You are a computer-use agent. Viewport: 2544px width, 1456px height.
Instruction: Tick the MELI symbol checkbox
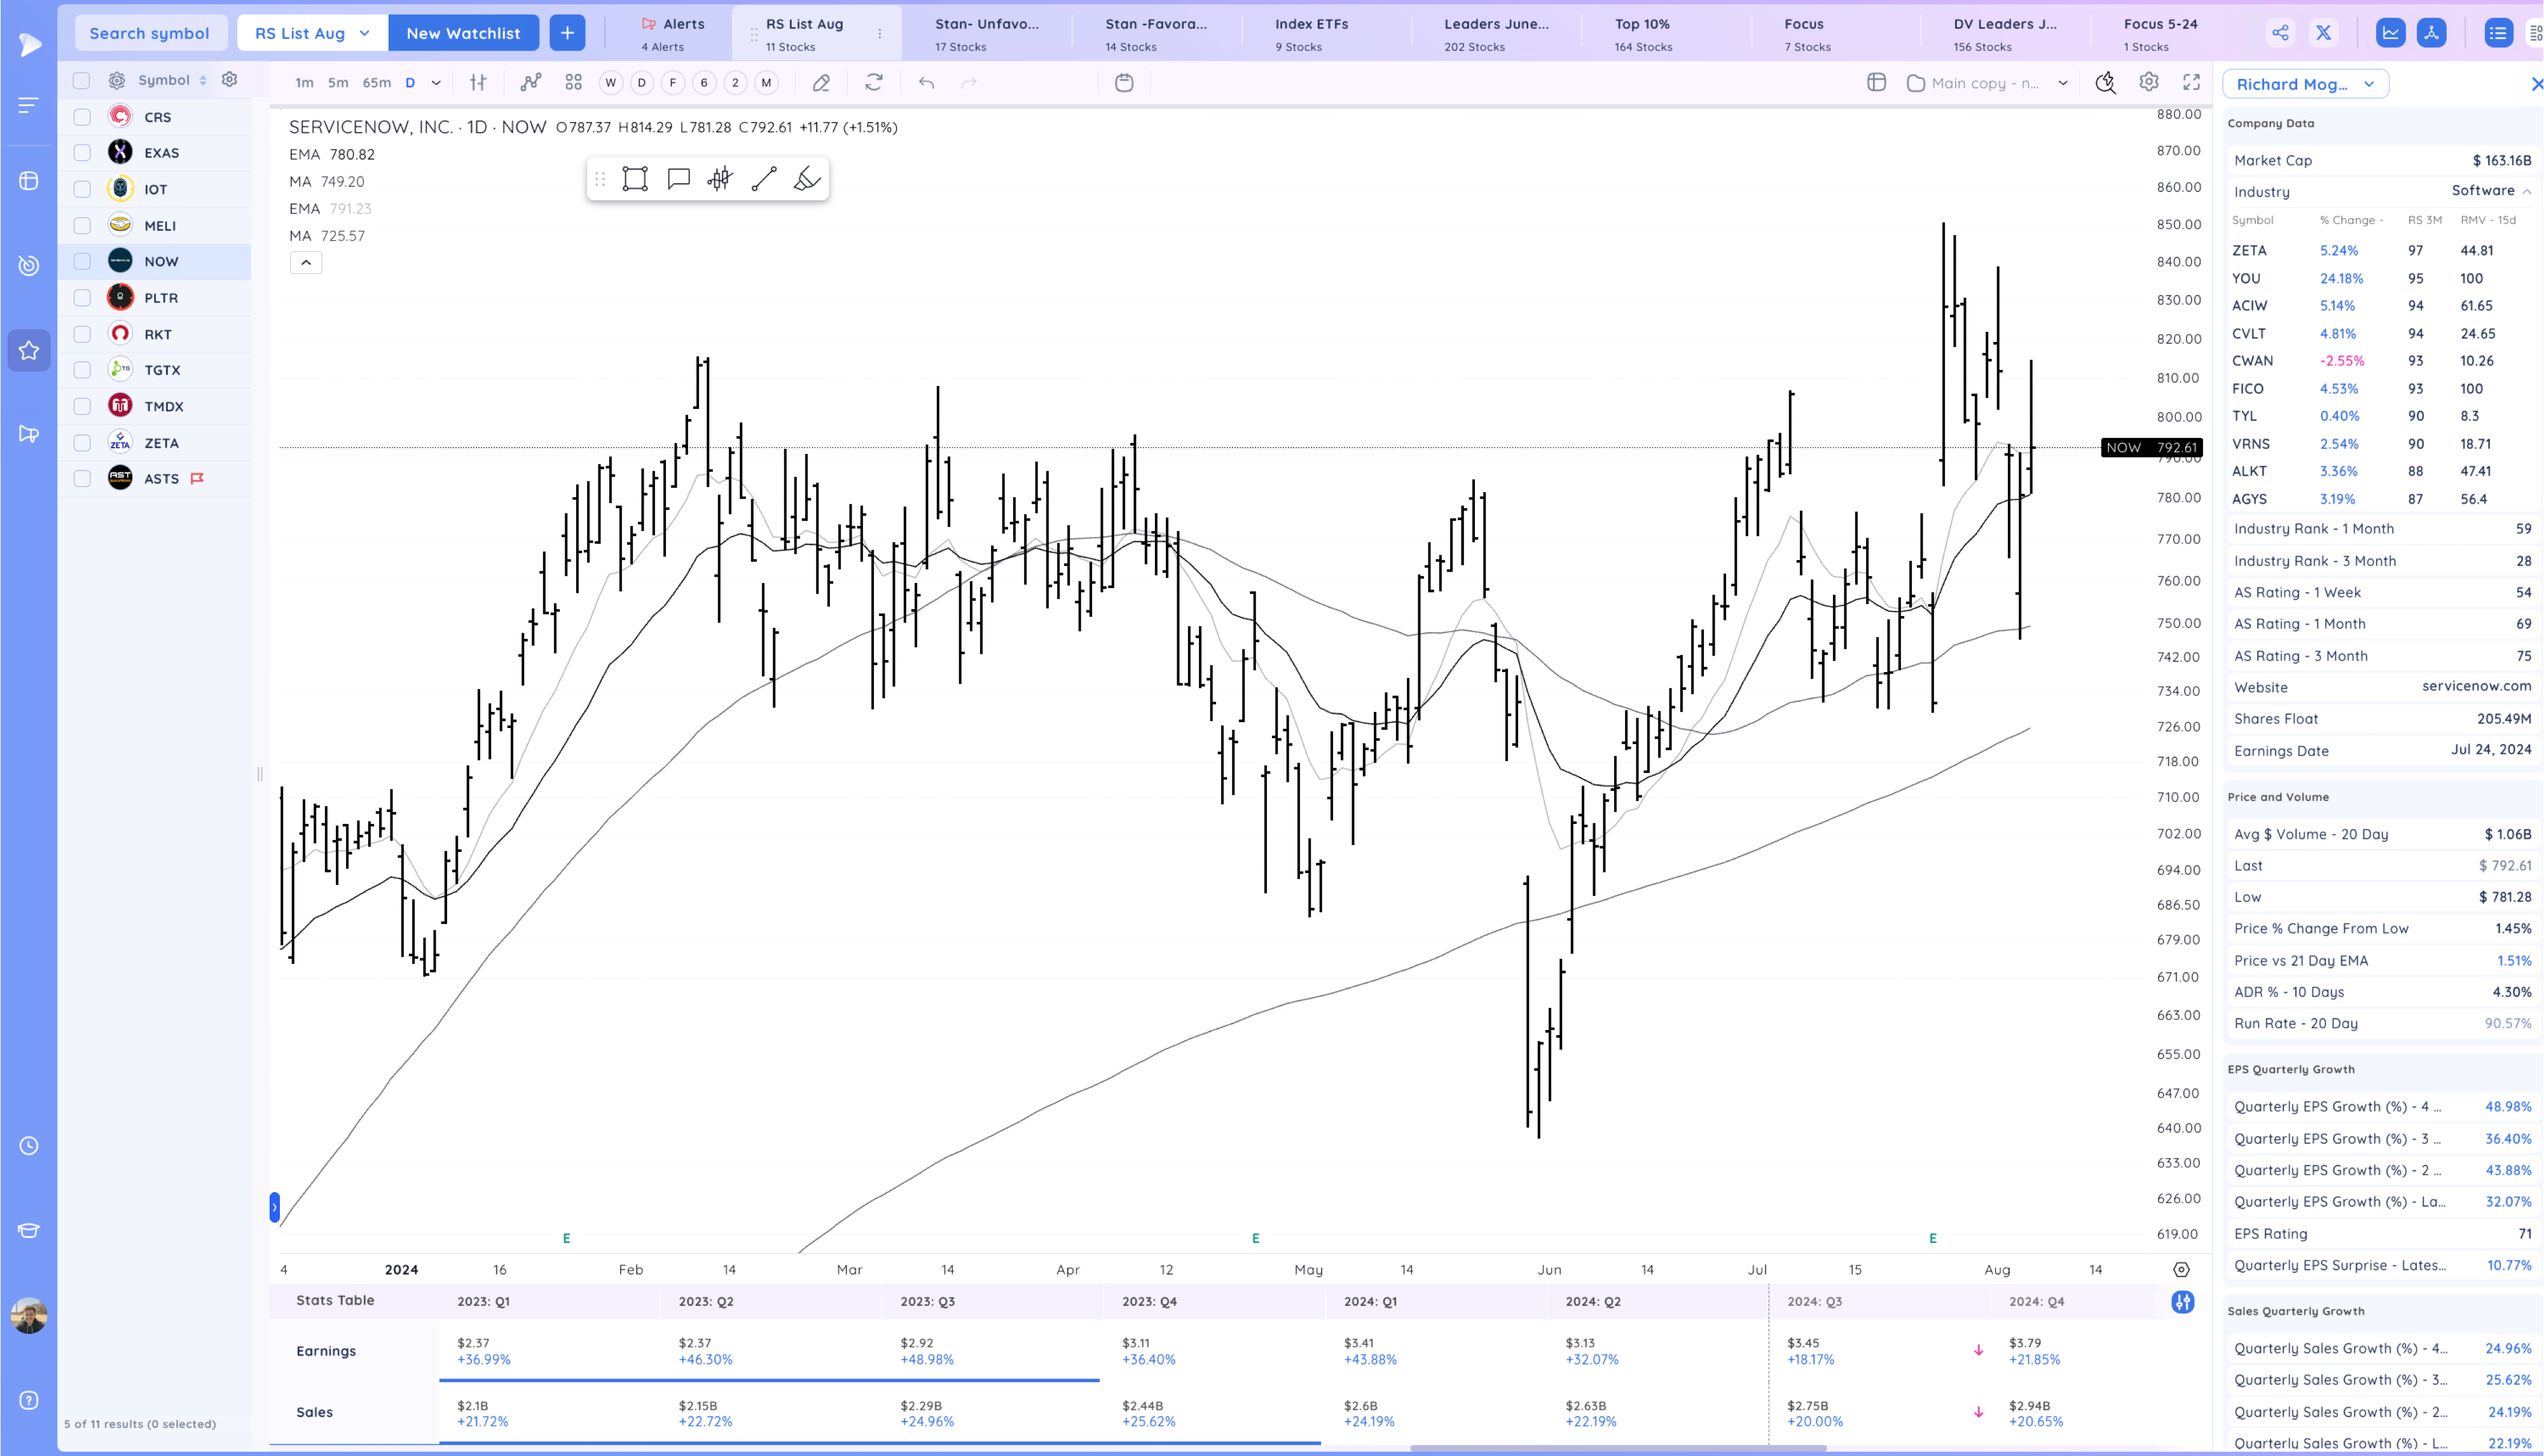83,226
